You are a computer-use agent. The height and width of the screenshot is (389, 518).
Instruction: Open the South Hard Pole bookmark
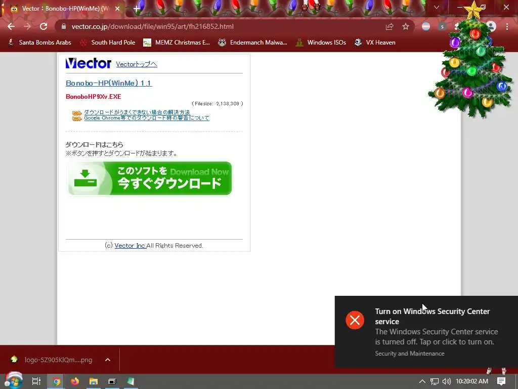click(x=108, y=43)
